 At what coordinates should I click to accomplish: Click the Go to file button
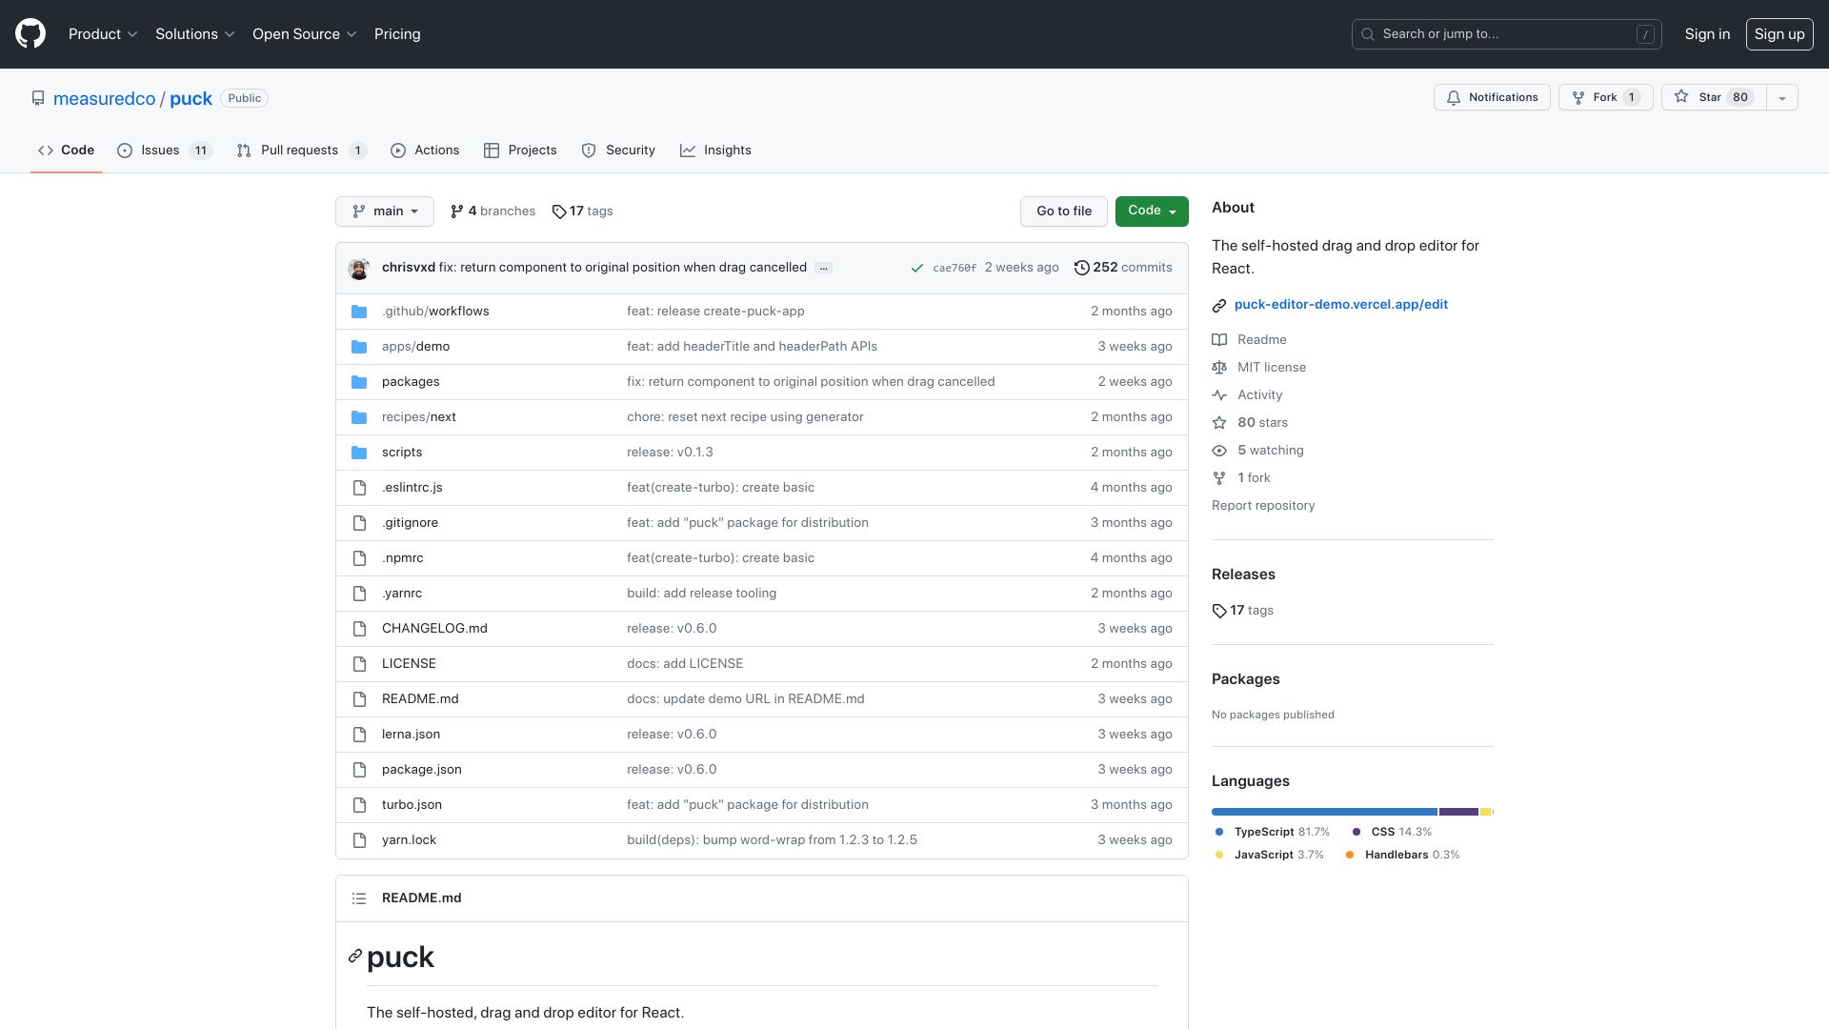point(1064,212)
